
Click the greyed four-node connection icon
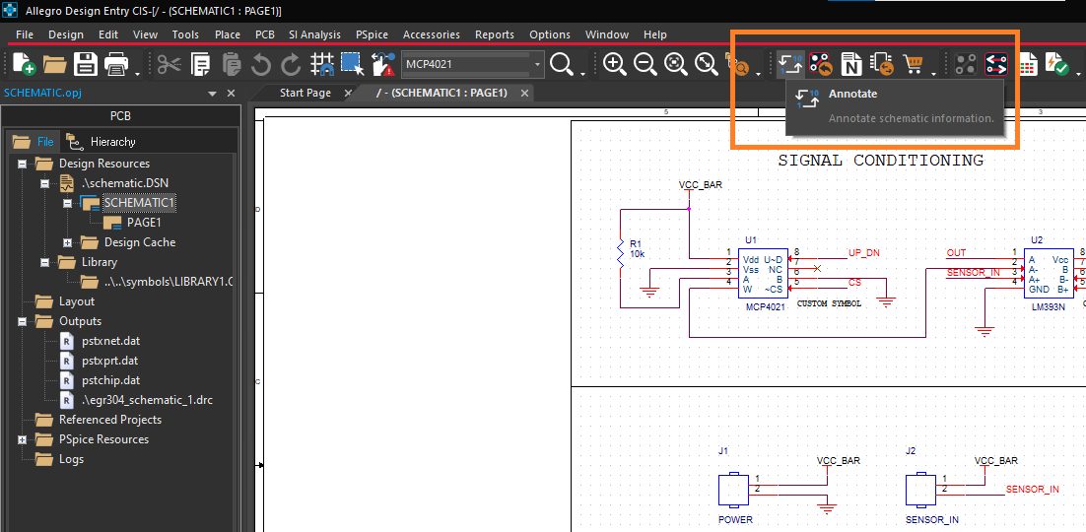point(966,64)
